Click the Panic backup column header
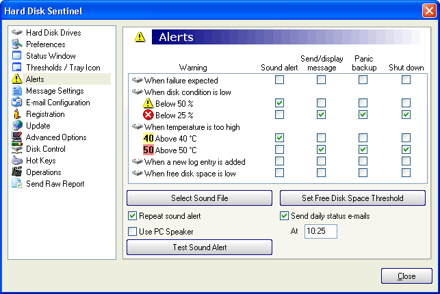This screenshot has width=440, height=294. [x=364, y=63]
